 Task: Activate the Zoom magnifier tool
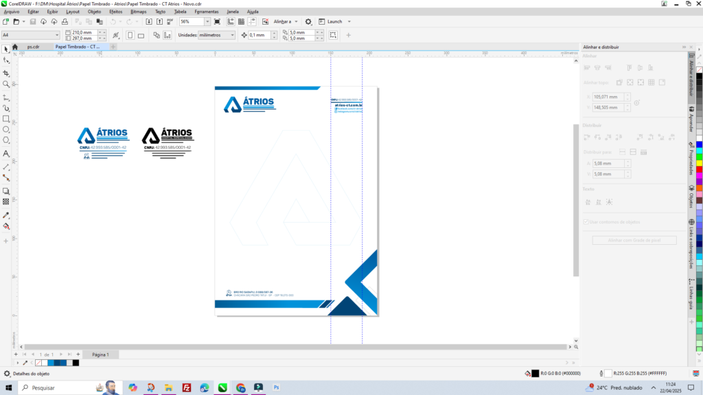(5, 84)
